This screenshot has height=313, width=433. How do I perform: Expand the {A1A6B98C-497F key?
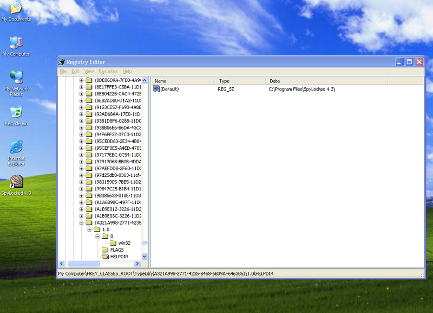[x=81, y=202]
